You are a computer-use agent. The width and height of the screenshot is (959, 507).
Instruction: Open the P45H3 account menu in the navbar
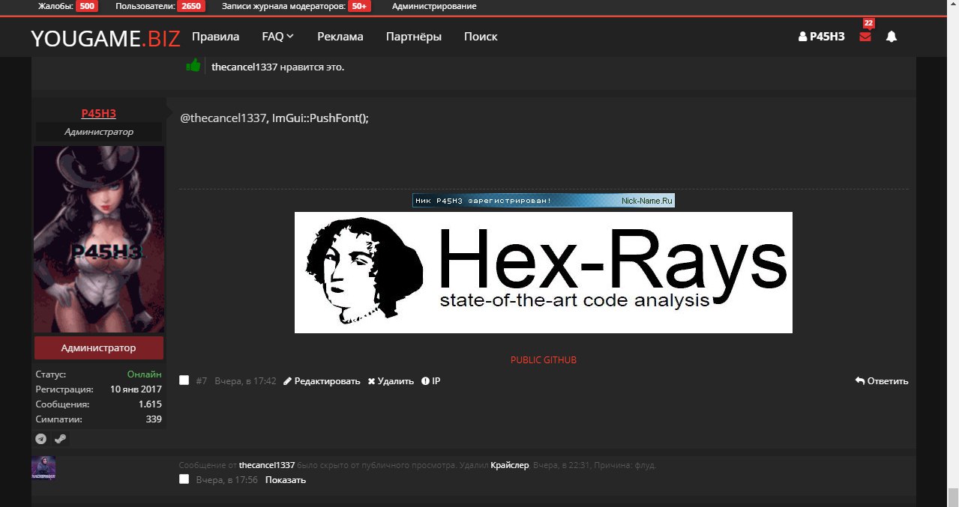[822, 37]
